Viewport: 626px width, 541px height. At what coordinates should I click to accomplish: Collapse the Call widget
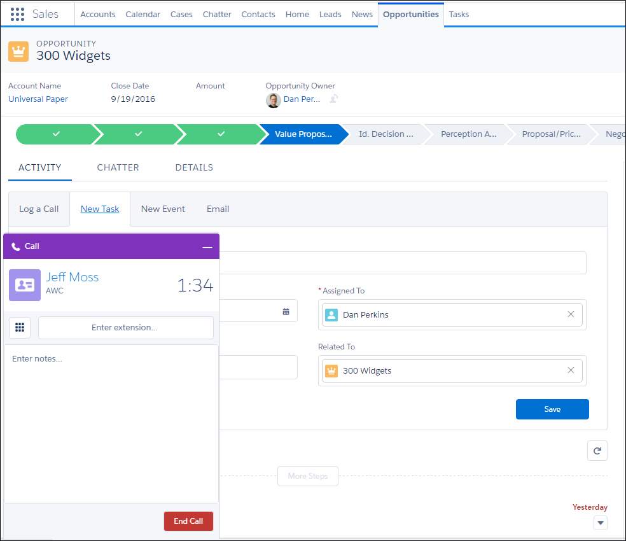click(206, 247)
